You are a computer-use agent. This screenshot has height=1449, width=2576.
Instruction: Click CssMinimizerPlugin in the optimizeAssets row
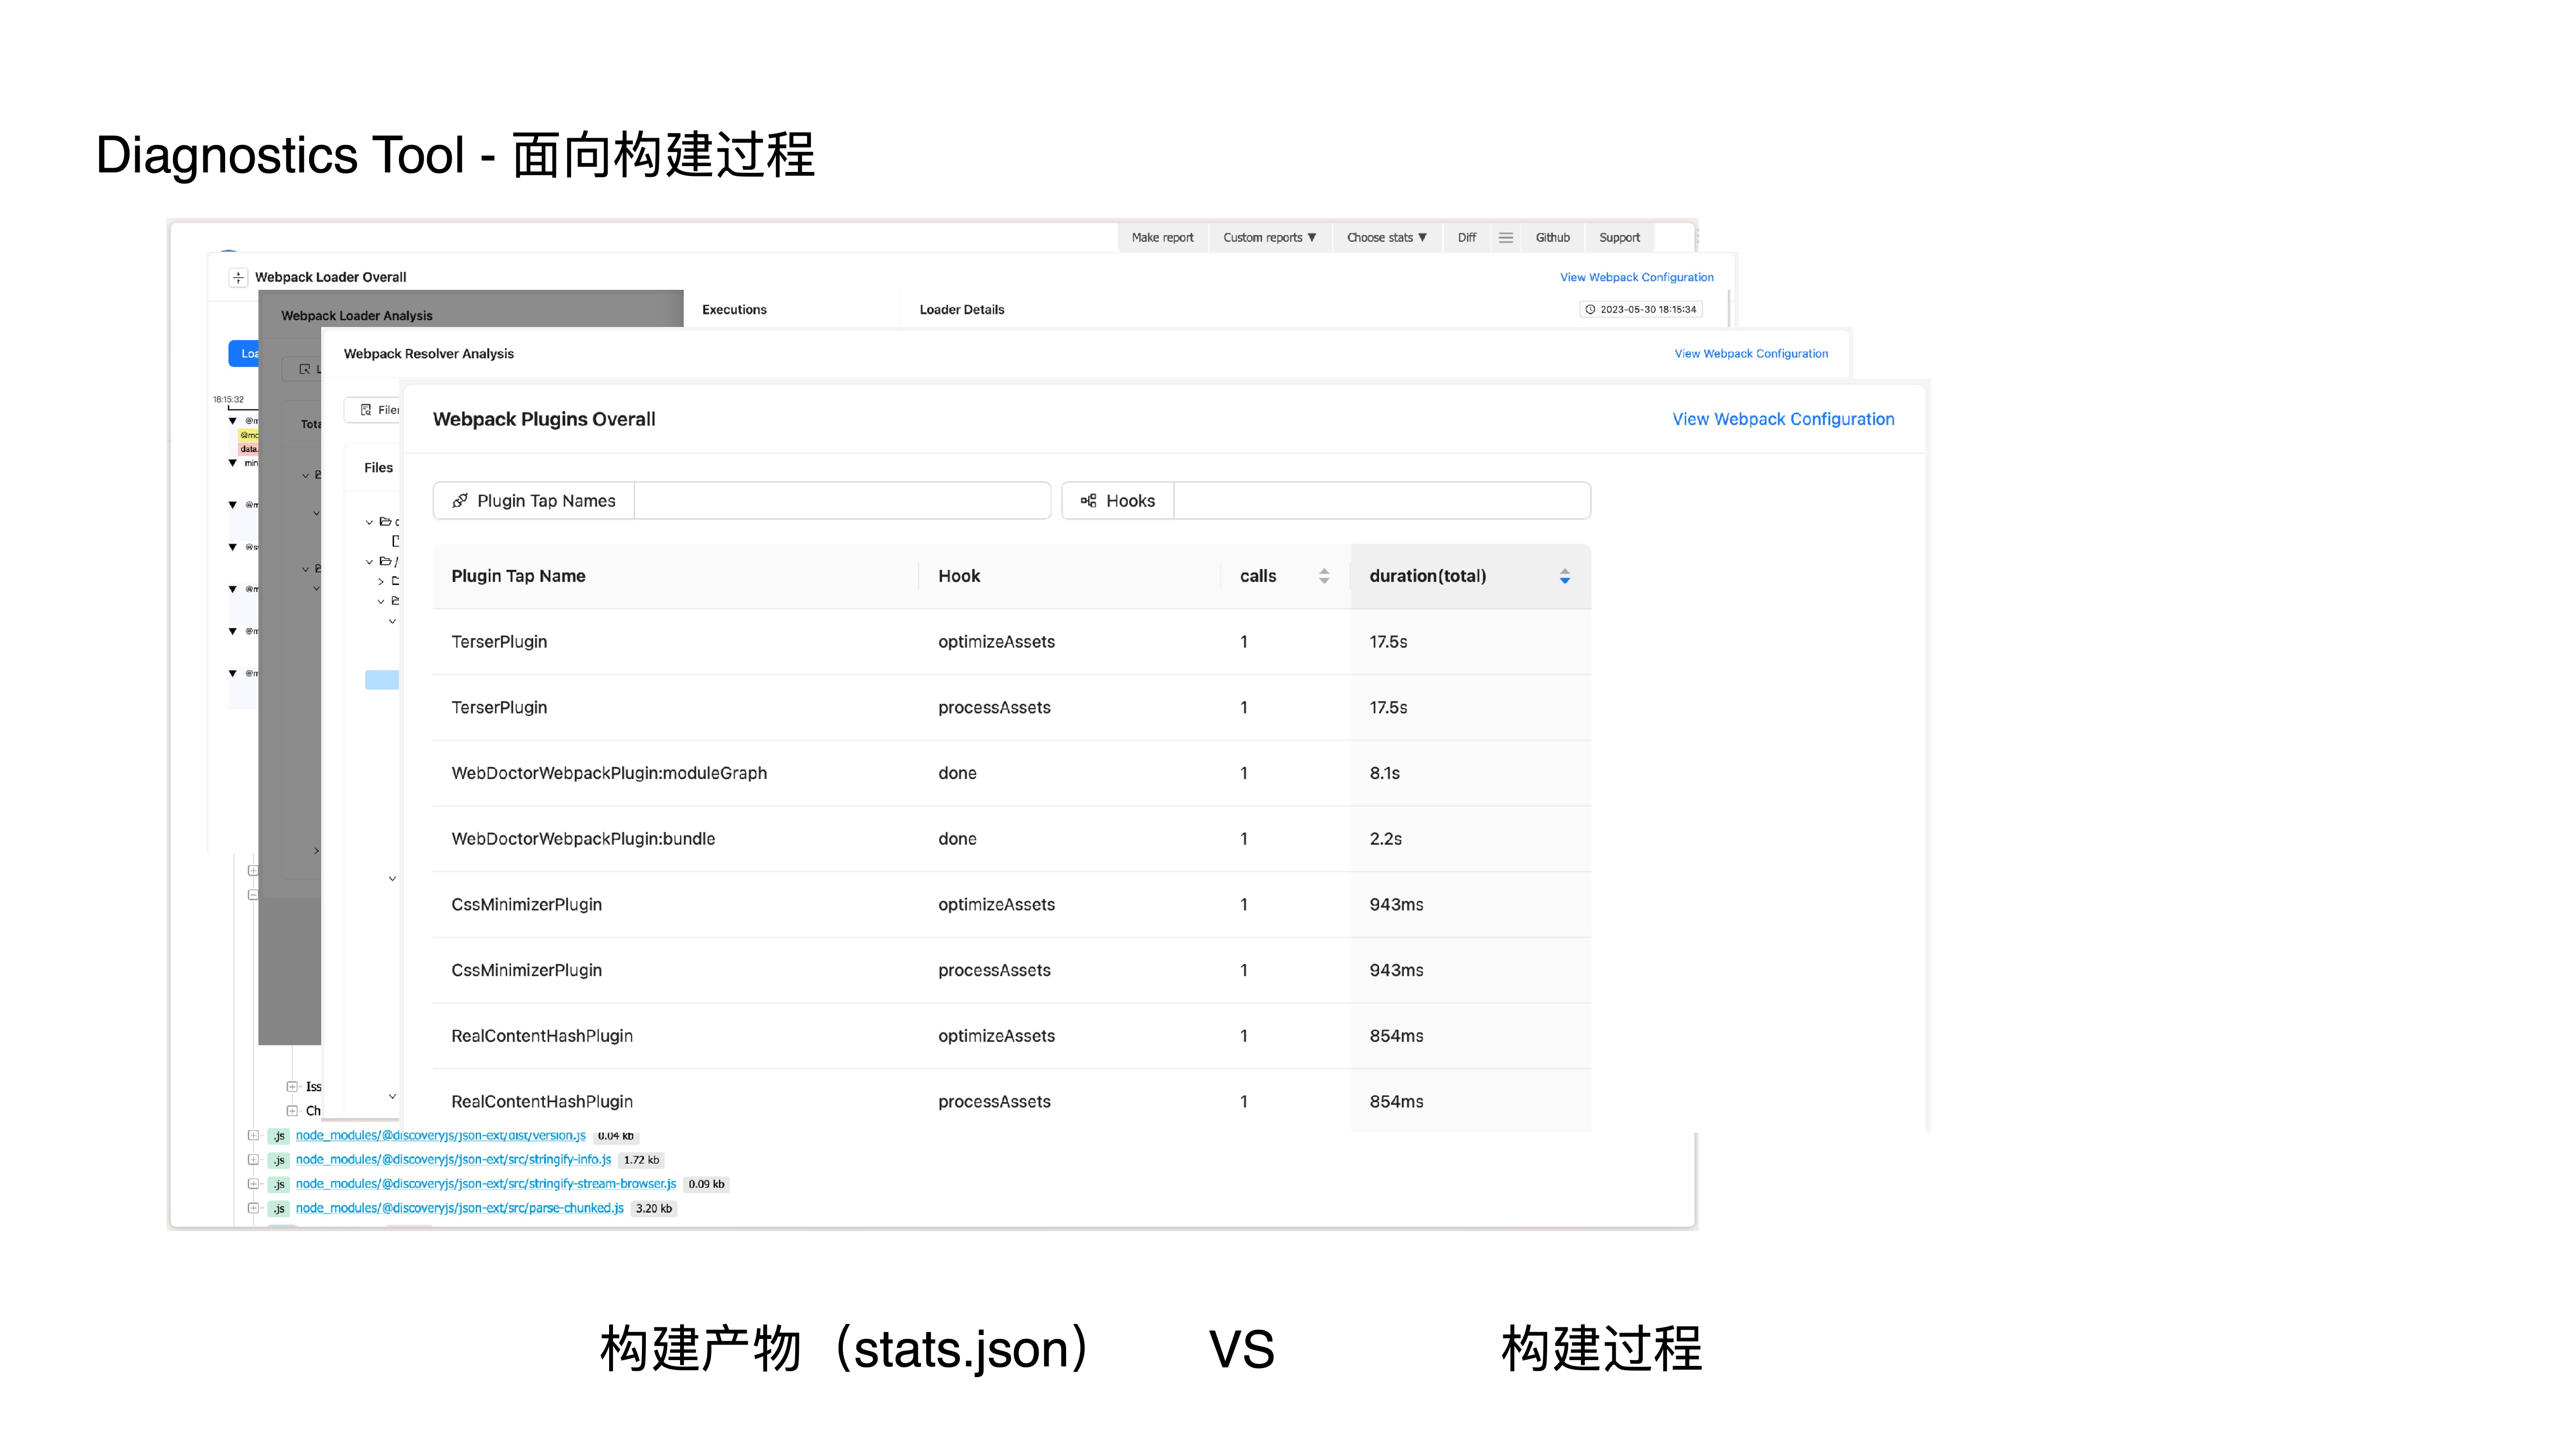526,905
